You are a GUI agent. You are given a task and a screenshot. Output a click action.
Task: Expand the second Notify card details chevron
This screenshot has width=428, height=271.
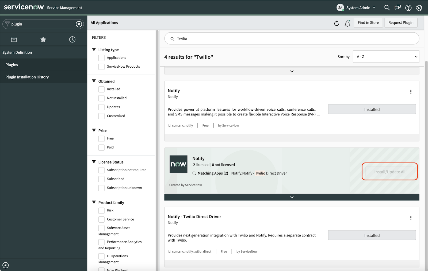pos(292,197)
